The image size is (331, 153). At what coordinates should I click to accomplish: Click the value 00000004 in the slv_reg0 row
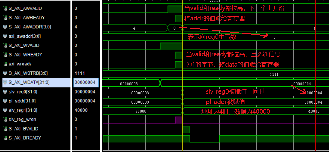85,92
